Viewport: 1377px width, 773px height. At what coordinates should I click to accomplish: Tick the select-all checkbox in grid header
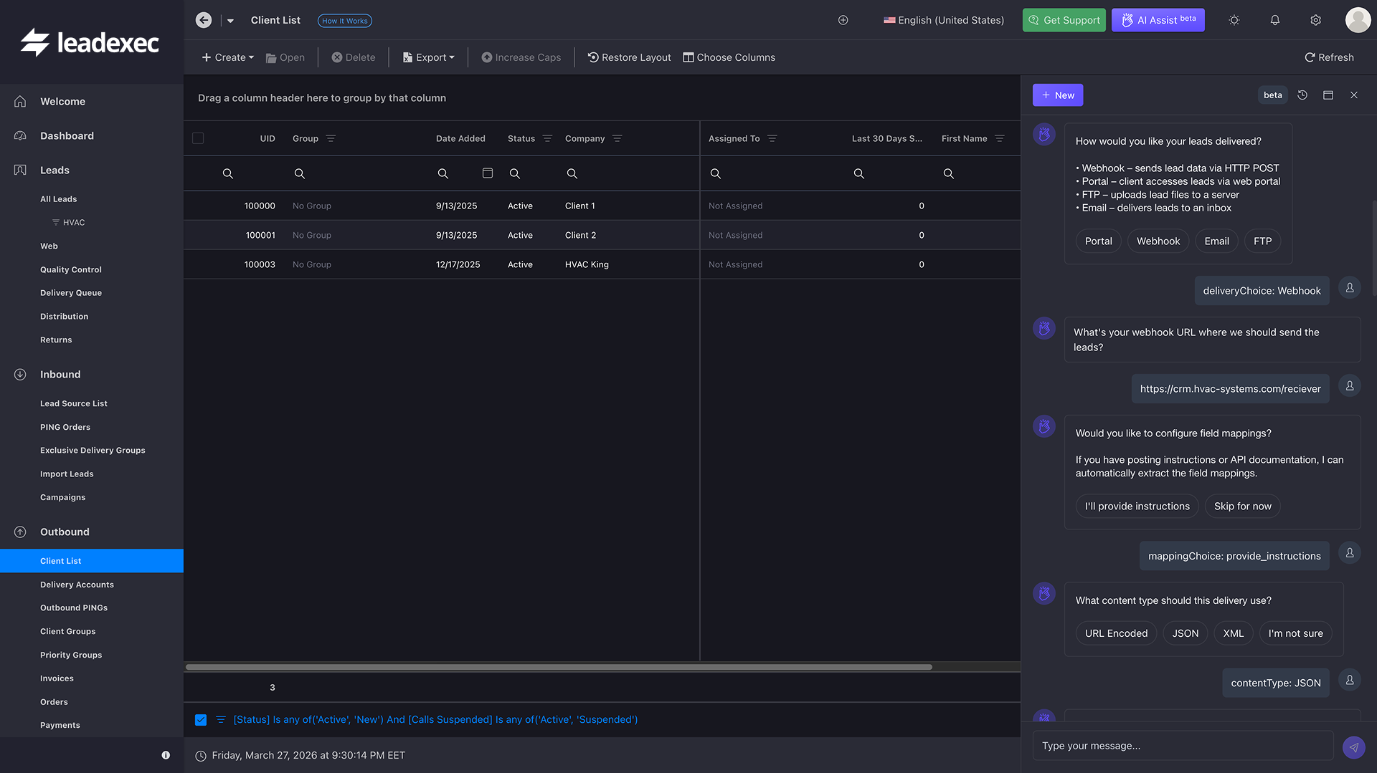tap(198, 138)
